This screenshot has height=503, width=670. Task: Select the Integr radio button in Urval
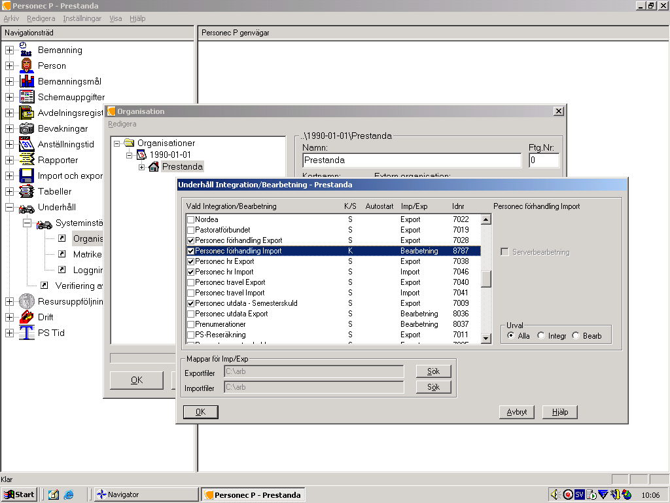pyautogui.click(x=541, y=335)
